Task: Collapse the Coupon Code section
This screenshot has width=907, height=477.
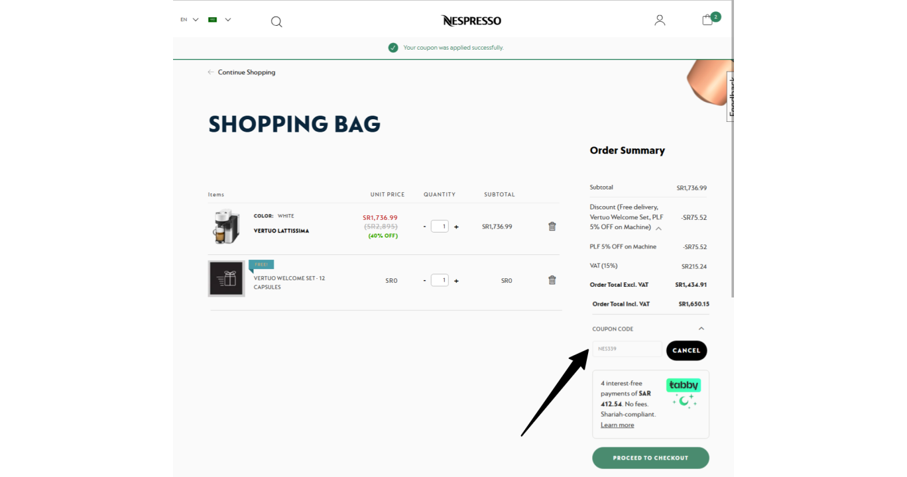Action: pos(701,329)
